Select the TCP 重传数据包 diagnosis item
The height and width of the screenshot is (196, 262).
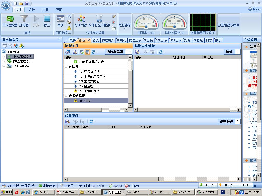pos(89,81)
